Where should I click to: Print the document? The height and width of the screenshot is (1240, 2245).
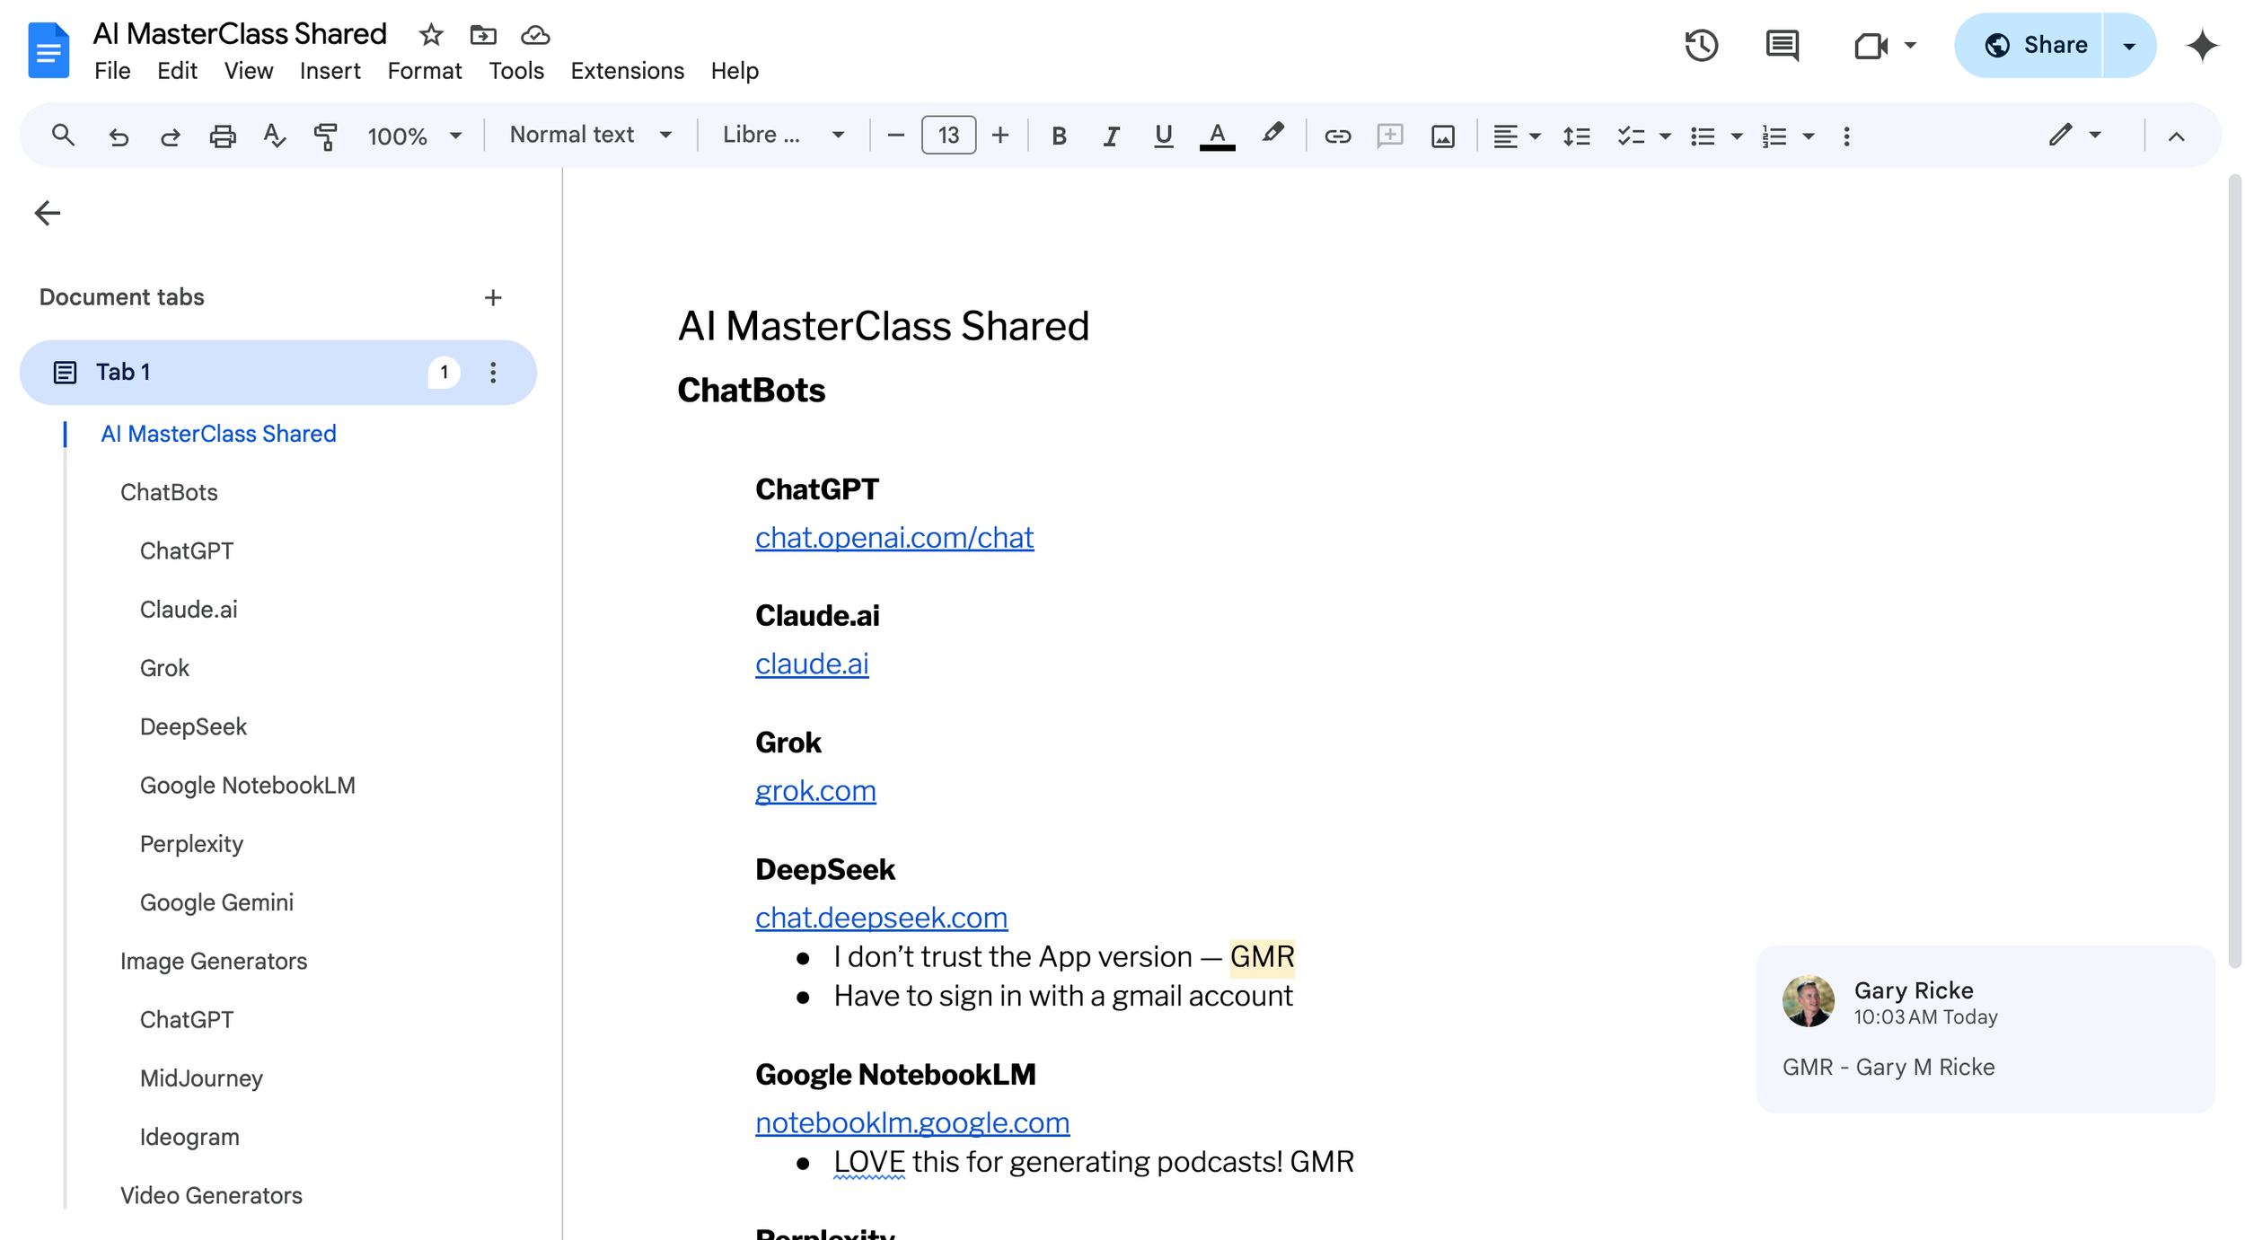click(x=222, y=136)
